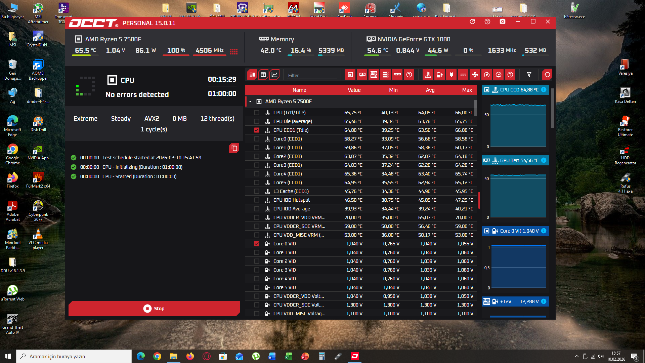Select the Core3 (CCD1) sensor row
The height and width of the screenshot is (363, 645).
[x=361, y=165]
